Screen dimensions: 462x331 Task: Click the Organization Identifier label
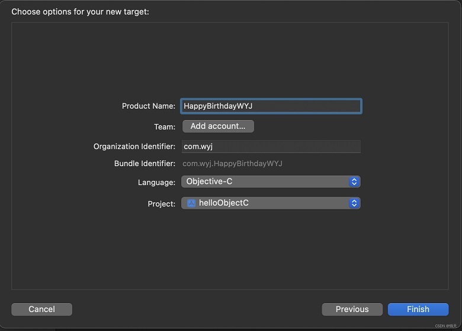click(x=134, y=147)
